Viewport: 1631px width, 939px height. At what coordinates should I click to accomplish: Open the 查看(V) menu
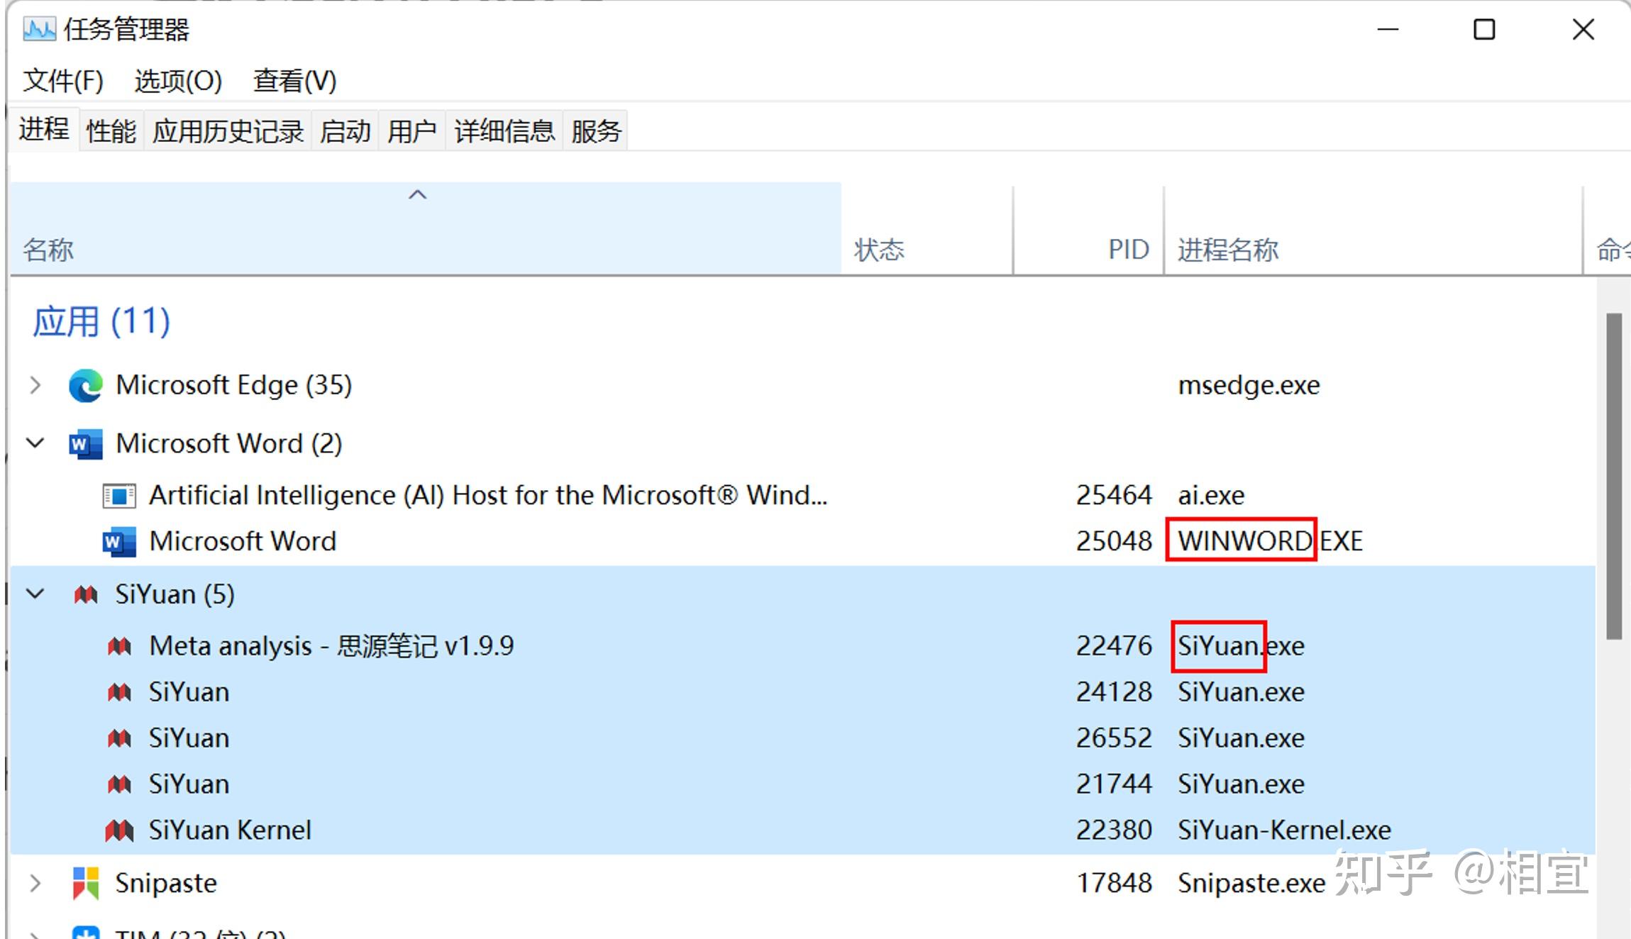click(295, 81)
